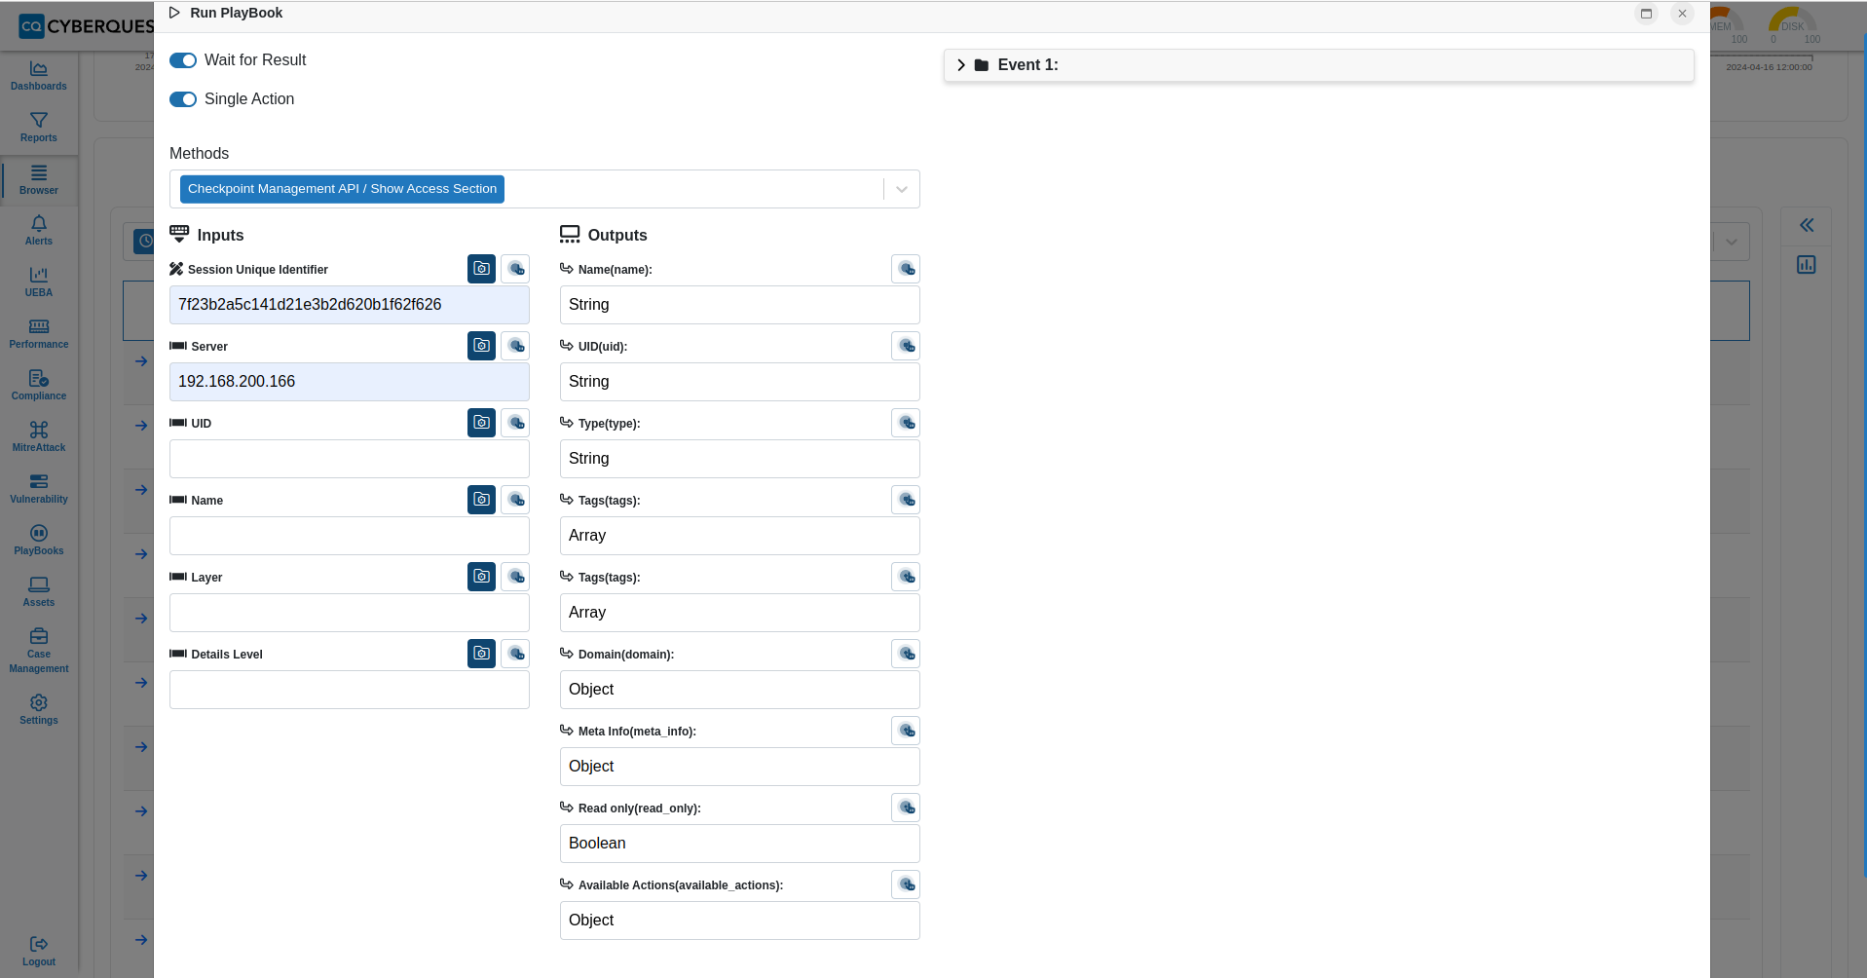Viewport: 1867px width, 978px height.
Task: Select the Checkpoint Management API method tag
Action: (342, 189)
